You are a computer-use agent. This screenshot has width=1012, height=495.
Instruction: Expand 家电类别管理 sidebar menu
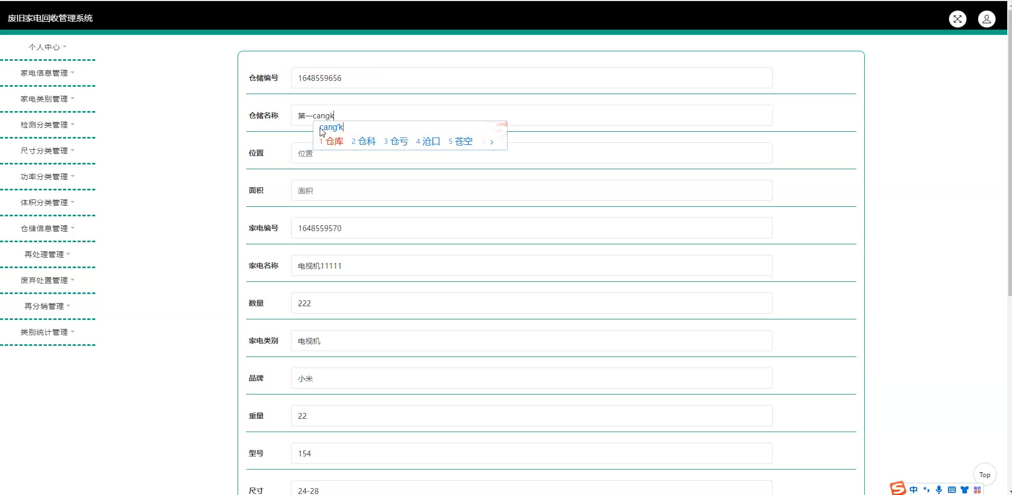click(48, 99)
